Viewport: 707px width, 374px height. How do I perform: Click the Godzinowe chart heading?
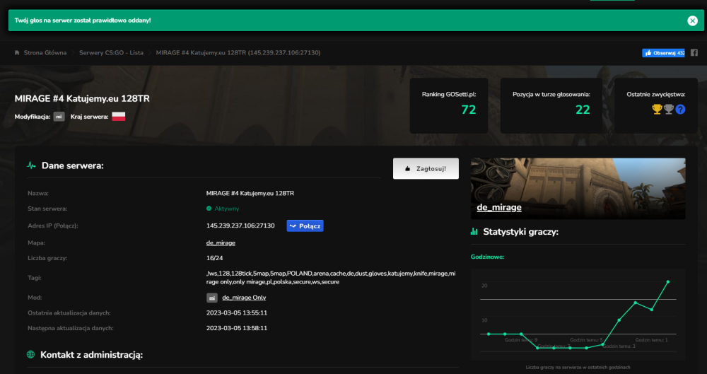(x=487, y=257)
